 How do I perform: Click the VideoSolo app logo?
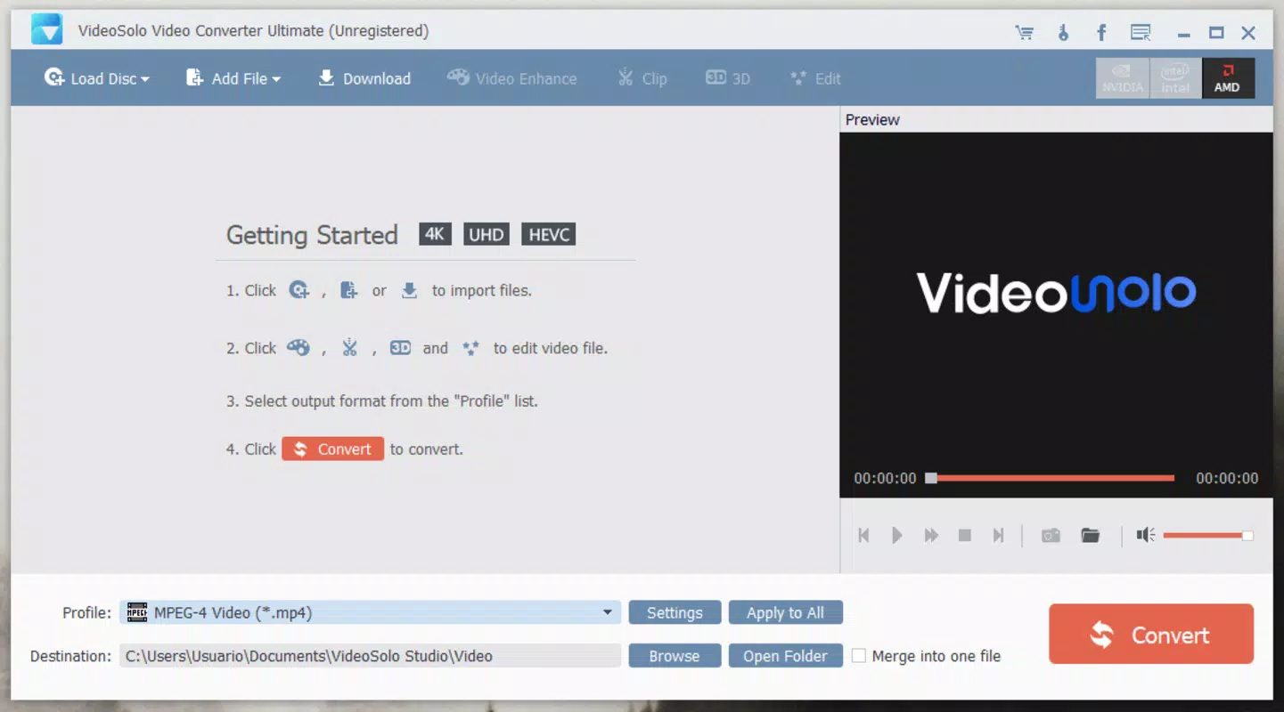(x=46, y=29)
